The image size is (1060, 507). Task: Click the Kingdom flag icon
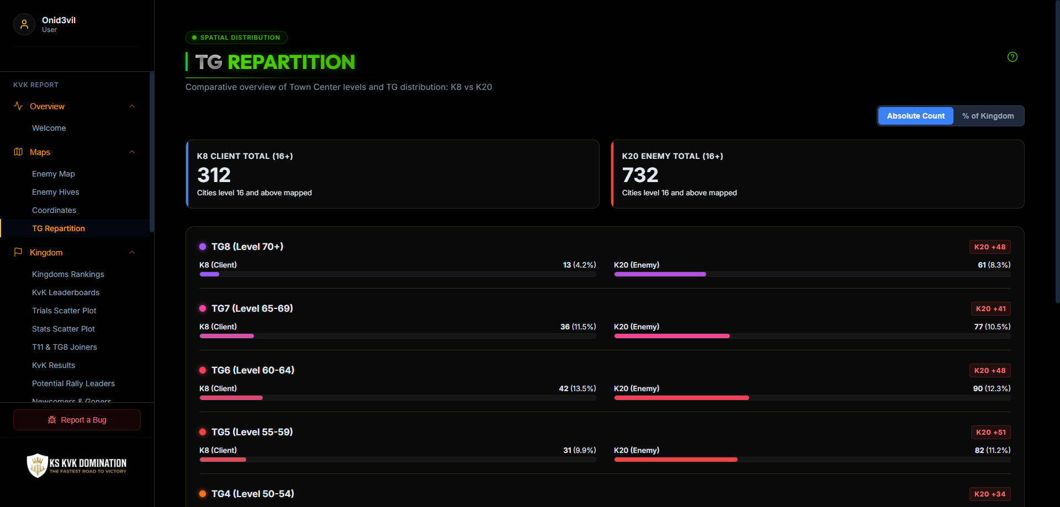[18, 252]
